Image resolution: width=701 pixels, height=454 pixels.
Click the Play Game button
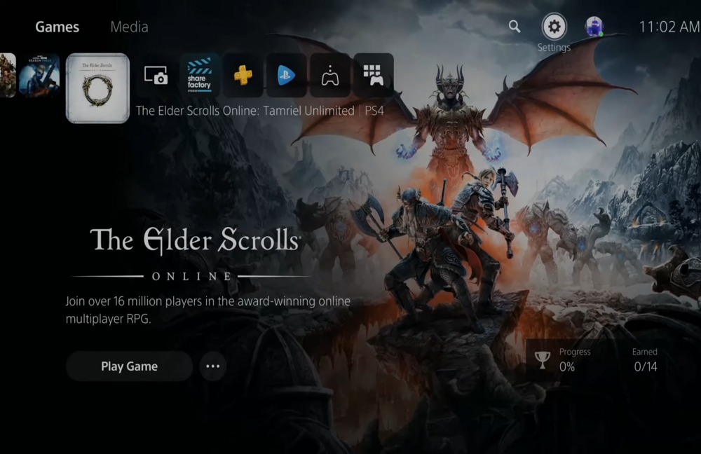point(129,366)
